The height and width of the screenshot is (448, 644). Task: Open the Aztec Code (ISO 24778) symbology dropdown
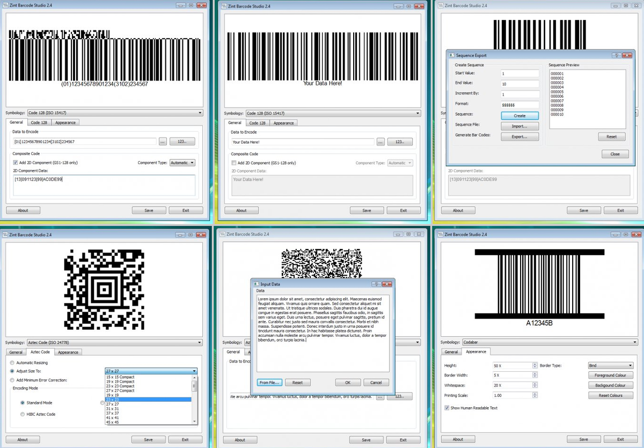coord(114,342)
